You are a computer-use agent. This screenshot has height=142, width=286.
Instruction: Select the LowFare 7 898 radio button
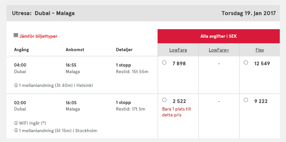(164, 63)
